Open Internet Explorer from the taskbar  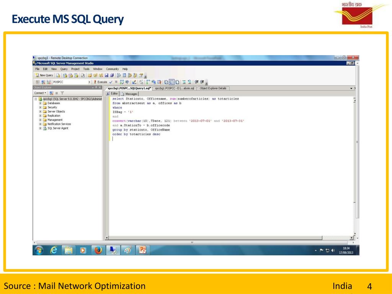click(x=54, y=250)
